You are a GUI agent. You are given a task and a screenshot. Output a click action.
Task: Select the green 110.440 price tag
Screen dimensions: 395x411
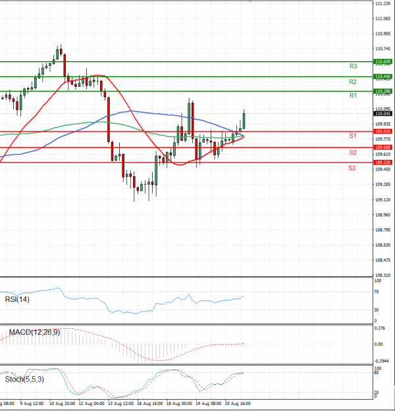383,76
